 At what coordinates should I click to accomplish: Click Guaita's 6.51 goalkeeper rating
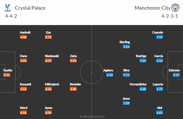[x=7, y=75]
